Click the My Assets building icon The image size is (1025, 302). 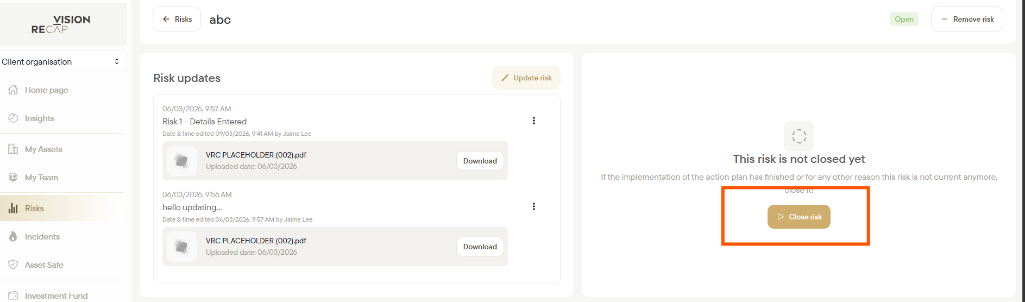pos(13,149)
